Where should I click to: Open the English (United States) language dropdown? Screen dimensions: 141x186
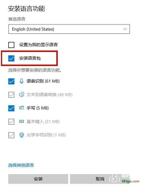[x=69, y=29]
